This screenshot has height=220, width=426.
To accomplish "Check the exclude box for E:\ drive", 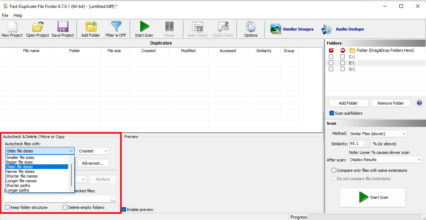I will (x=343, y=63).
